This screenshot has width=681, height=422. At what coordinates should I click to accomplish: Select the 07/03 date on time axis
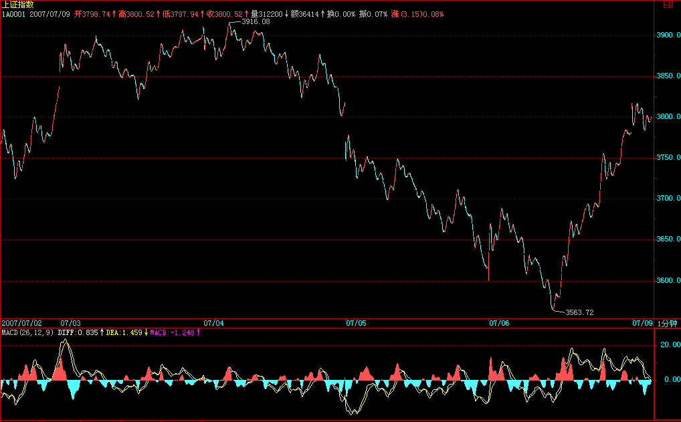click(70, 323)
